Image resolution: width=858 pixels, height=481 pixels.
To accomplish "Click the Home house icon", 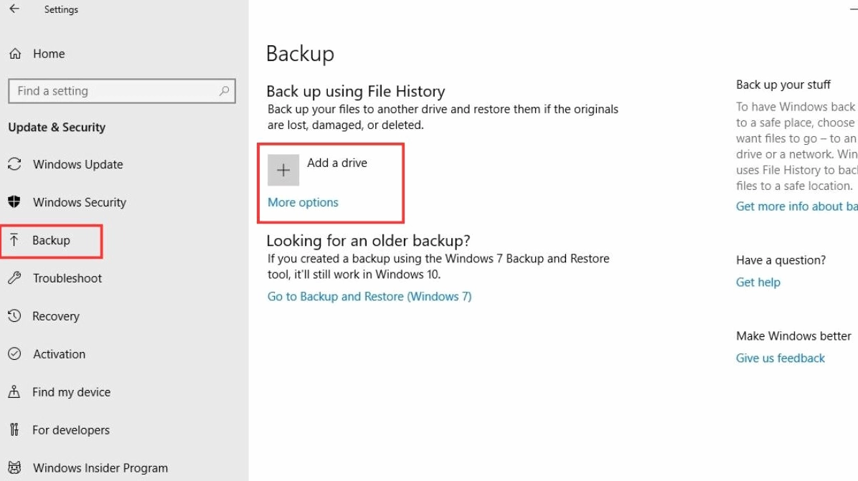I will point(15,53).
